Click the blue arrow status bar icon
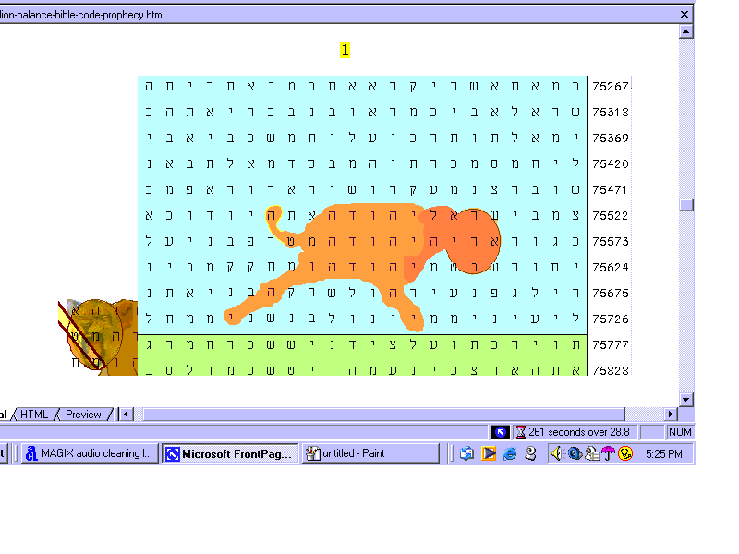Viewport: 739px width, 554px height. [x=500, y=431]
